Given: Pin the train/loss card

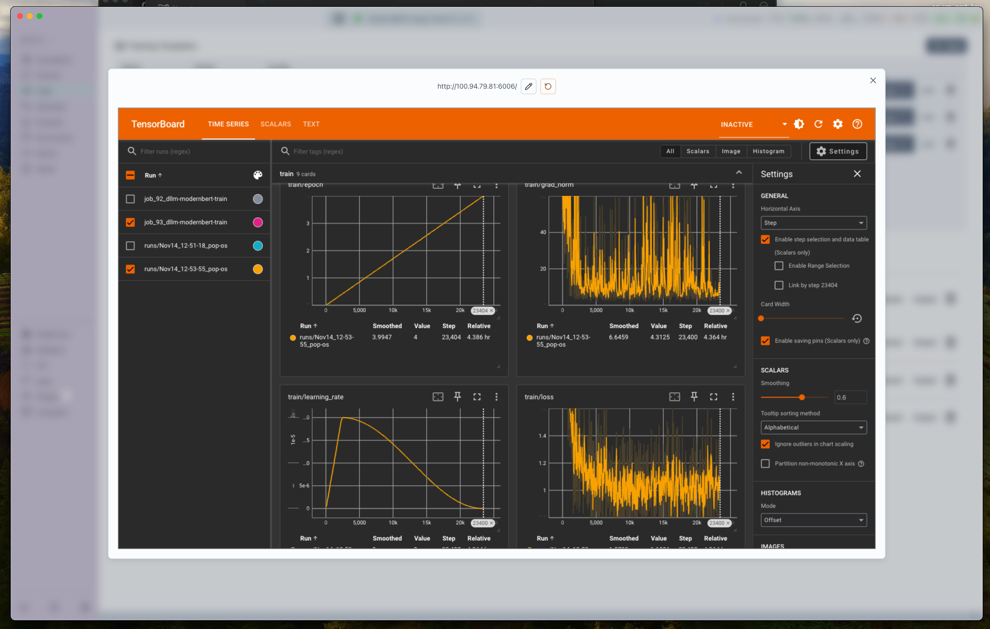Looking at the screenshot, I should 694,397.
